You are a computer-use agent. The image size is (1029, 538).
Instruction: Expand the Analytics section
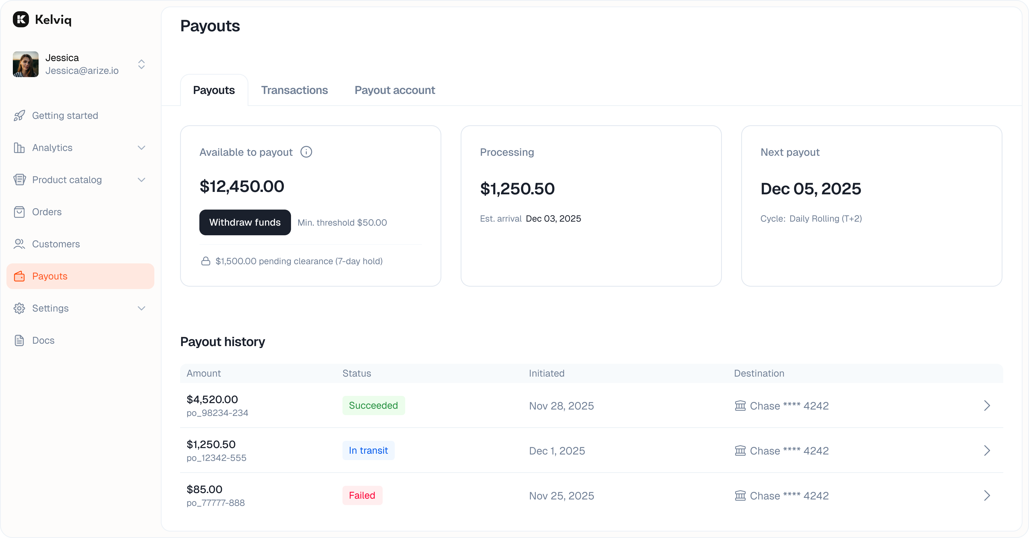pyautogui.click(x=141, y=148)
